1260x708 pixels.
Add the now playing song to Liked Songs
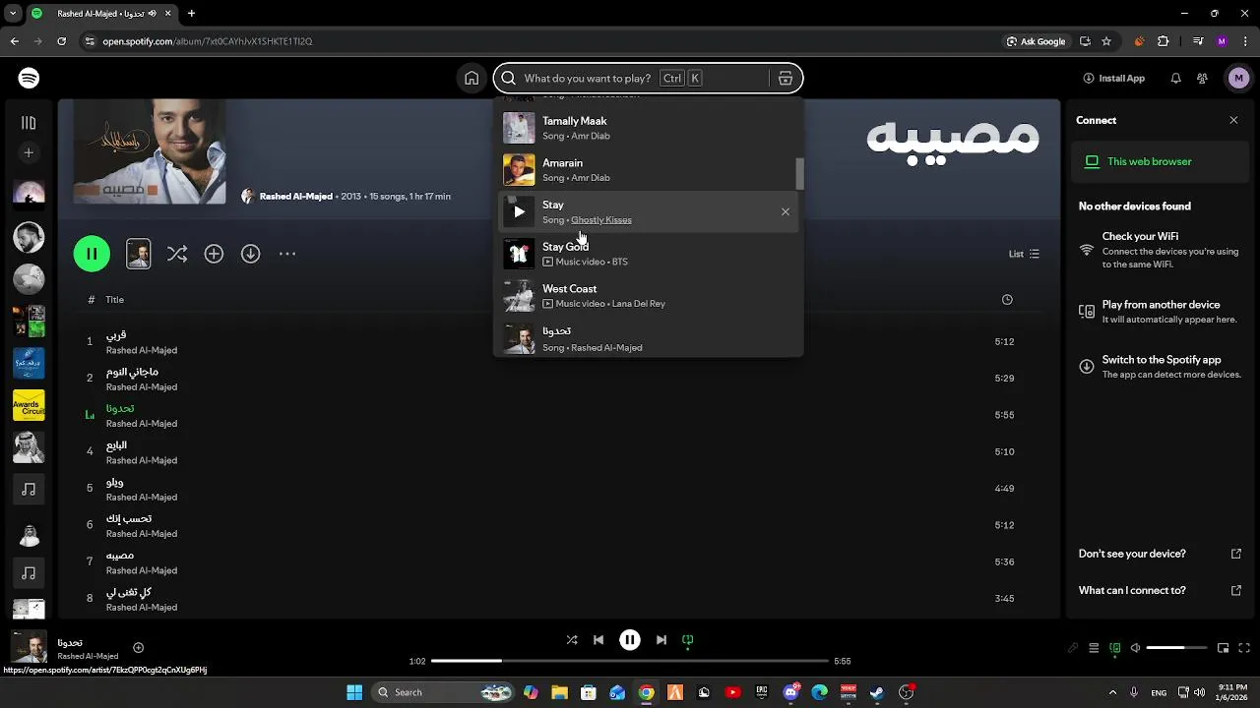(x=139, y=647)
